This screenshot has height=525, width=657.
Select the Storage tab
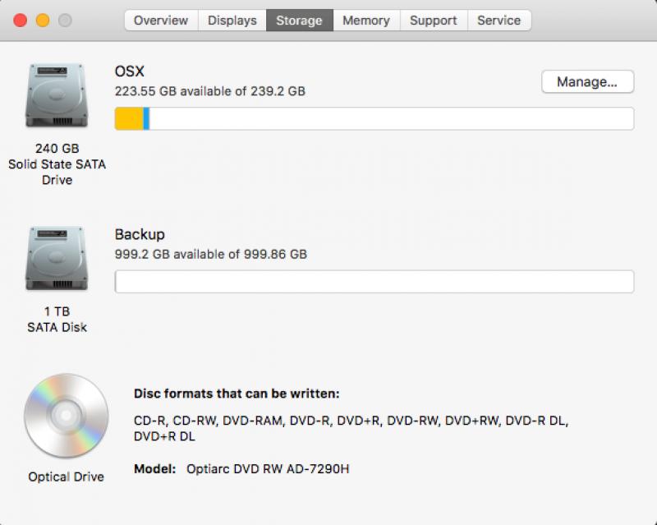coord(300,20)
